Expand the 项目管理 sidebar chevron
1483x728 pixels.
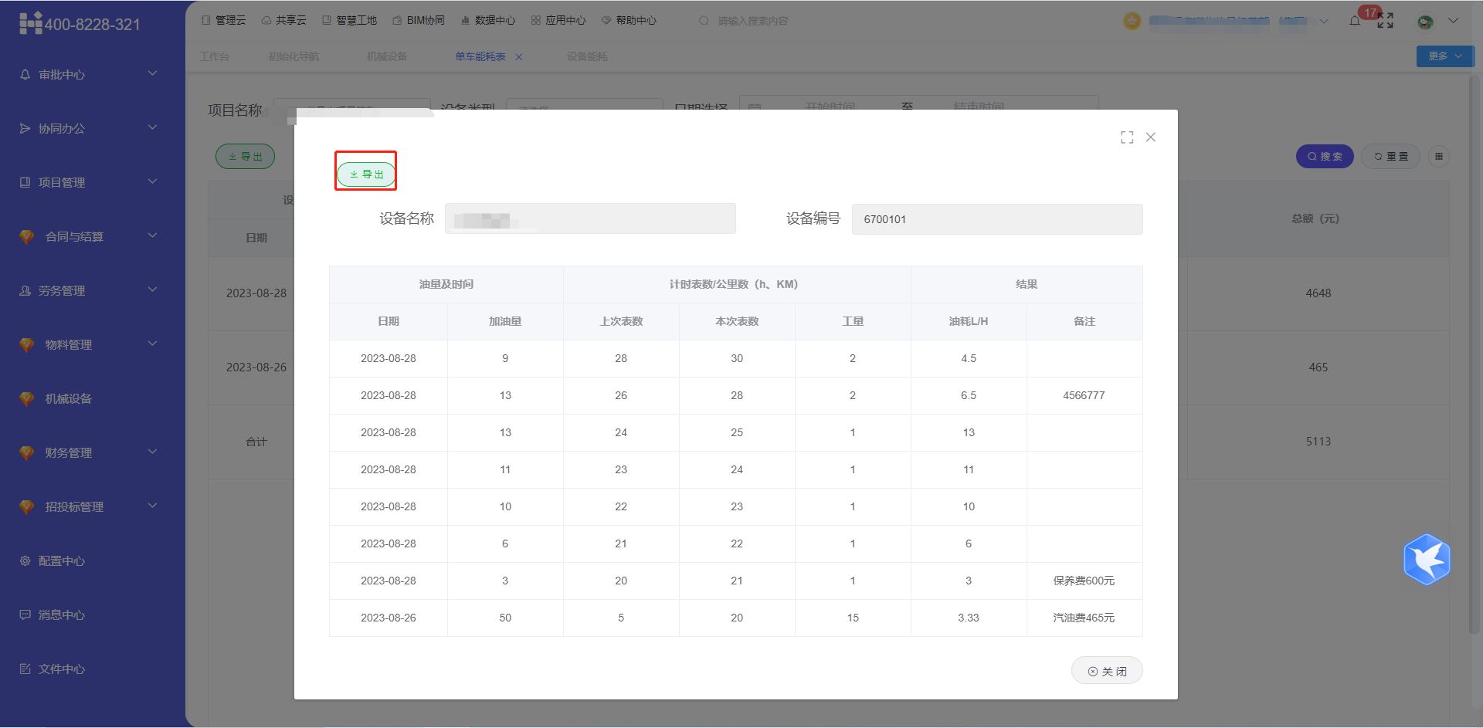(152, 181)
